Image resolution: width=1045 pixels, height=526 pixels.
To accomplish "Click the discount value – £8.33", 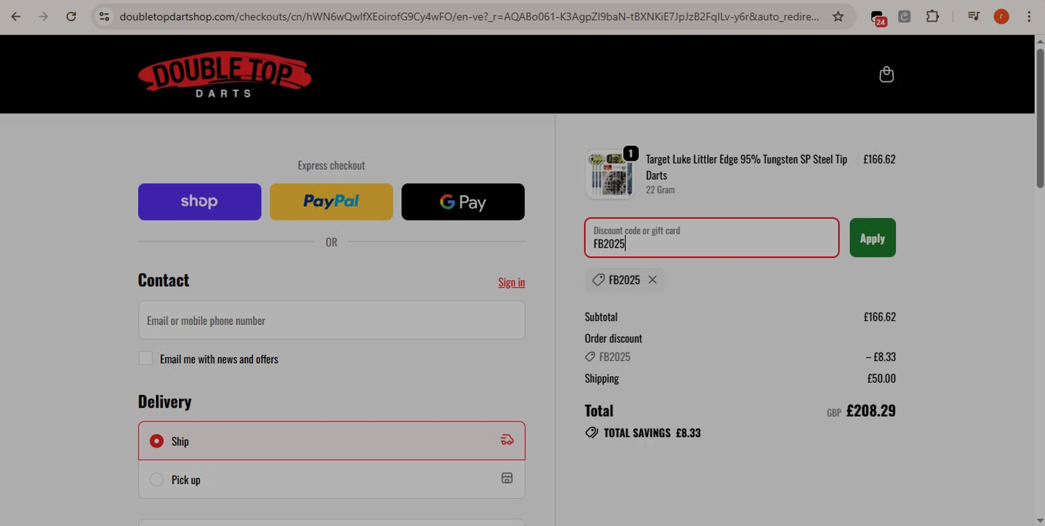I will [x=881, y=357].
